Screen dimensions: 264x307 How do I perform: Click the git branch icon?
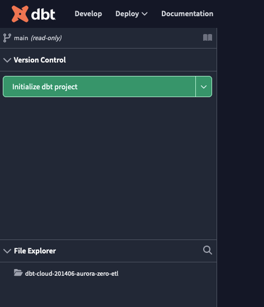click(x=7, y=38)
